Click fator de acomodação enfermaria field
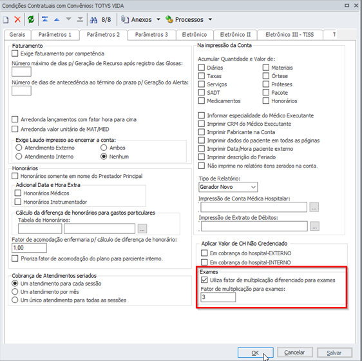 [30, 248]
